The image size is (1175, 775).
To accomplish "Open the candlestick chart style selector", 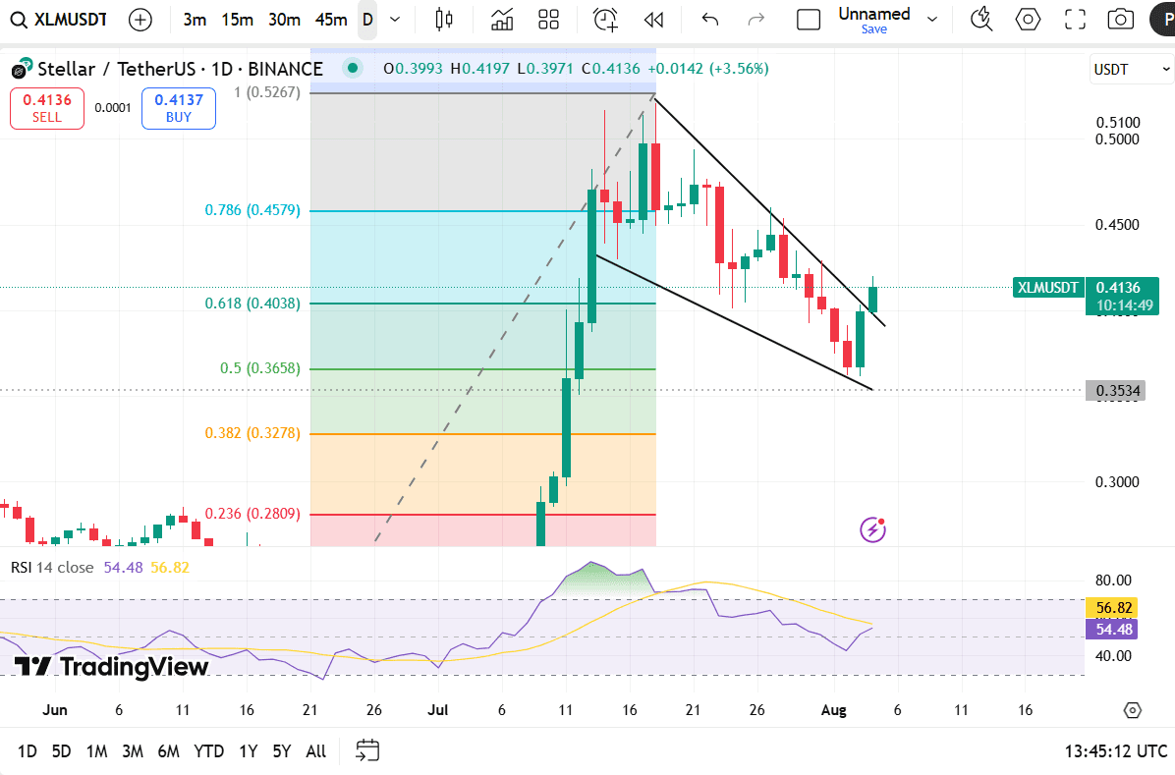I will 444,20.
